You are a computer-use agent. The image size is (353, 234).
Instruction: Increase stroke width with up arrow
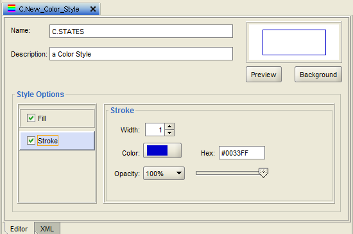pyautogui.click(x=169, y=127)
